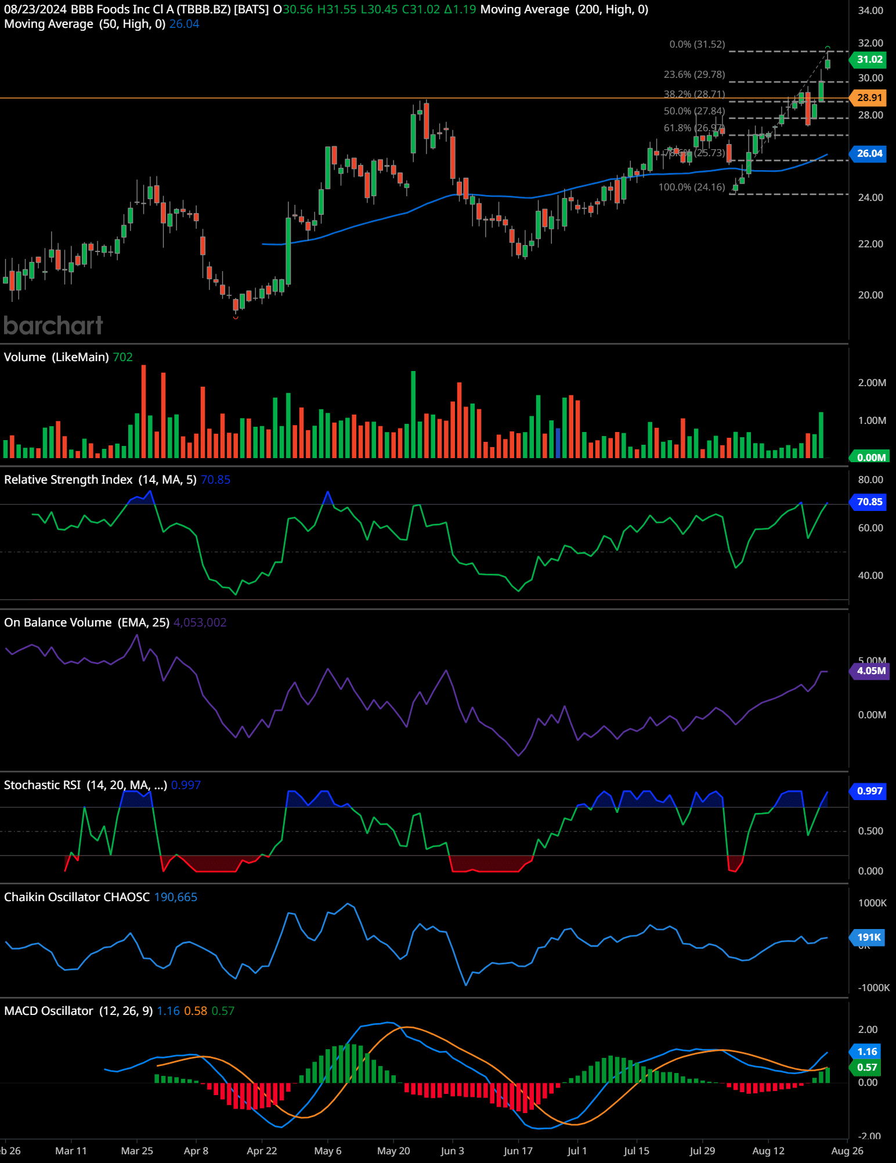The height and width of the screenshot is (1163, 896).
Task: Click the On Balance Volume indicator title
Action: point(86,622)
